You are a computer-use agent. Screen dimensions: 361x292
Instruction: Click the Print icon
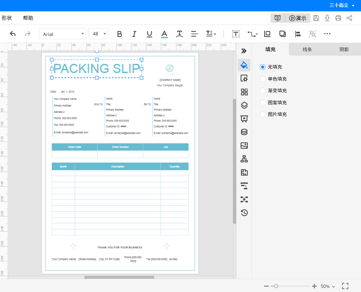tap(338, 18)
